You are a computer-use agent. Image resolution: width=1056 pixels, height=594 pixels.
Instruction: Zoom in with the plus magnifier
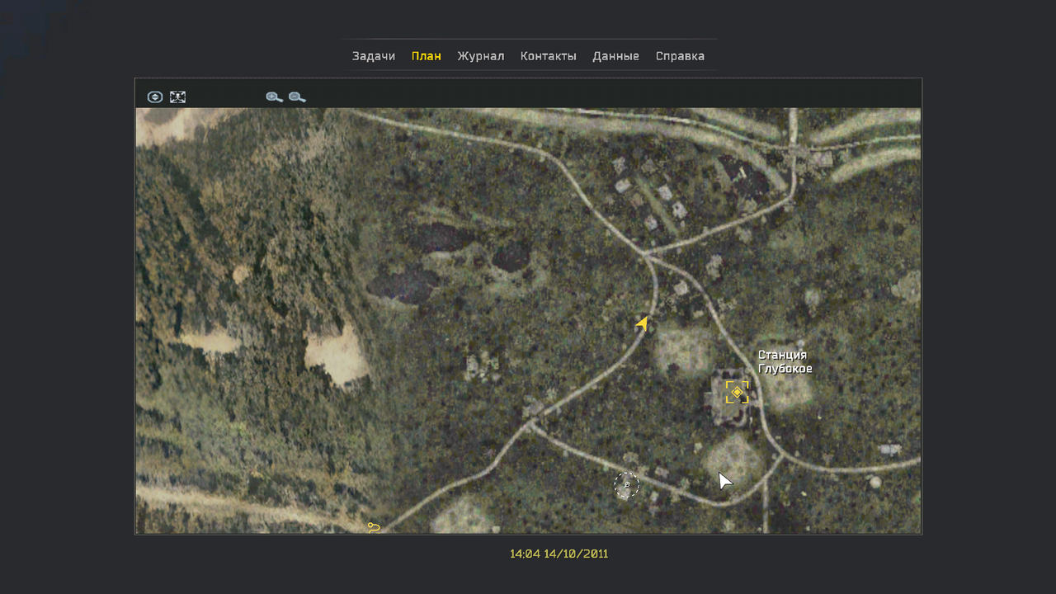(x=274, y=97)
